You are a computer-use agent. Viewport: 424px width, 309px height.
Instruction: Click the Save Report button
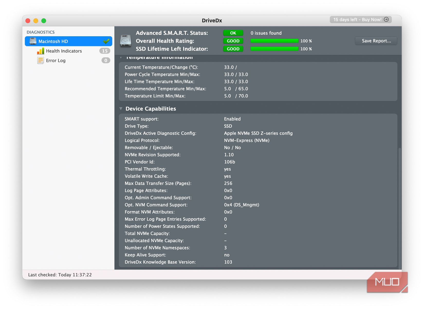(x=376, y=41)
